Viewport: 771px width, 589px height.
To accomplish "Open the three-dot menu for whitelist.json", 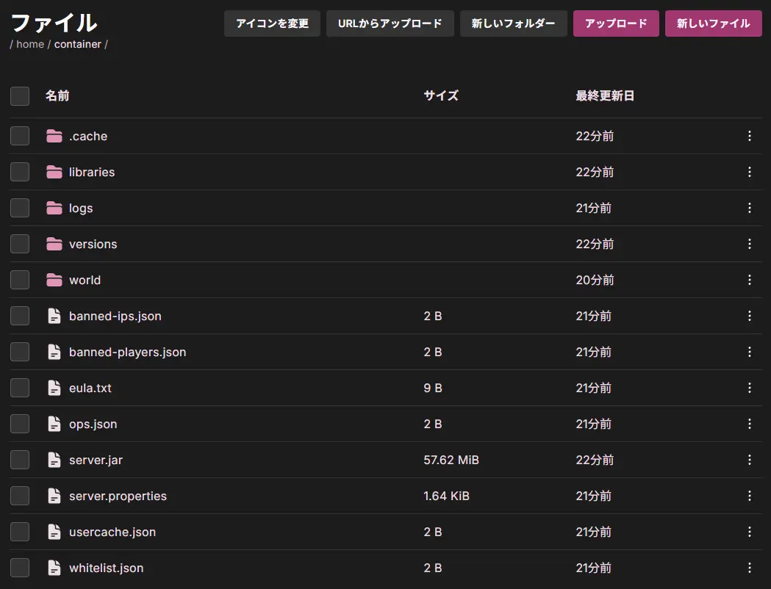I will (x=750, y=568).
